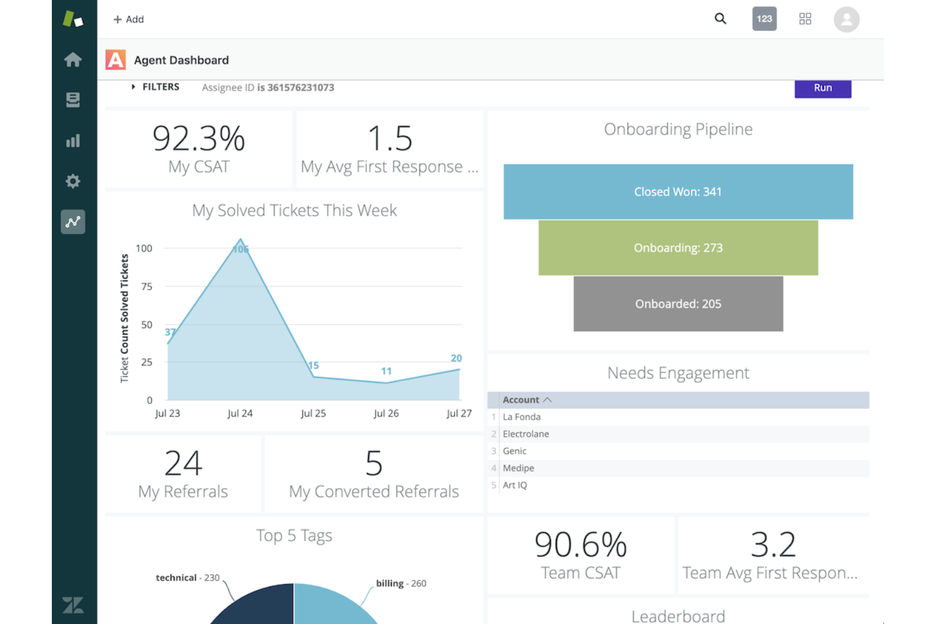936x624 pixels.
Task: Open the Datasets icon in the sidebar
Action: 73,100
